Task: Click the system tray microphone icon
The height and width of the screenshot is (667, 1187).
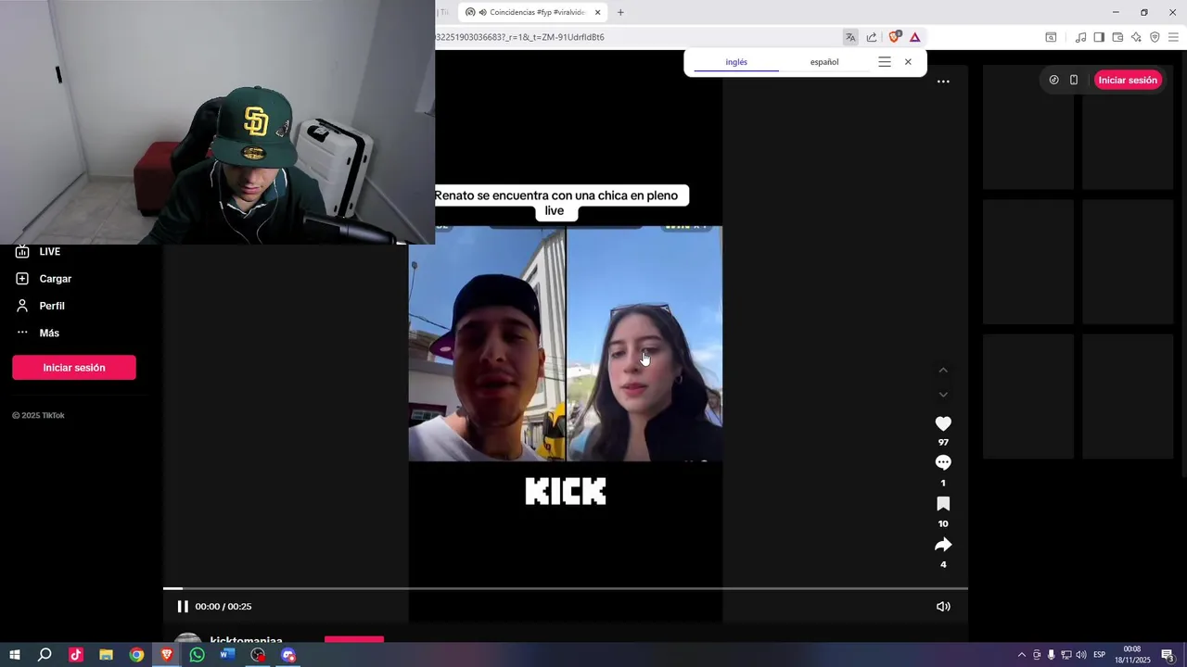Action: tap(1051, 655)
